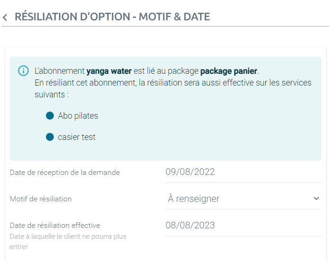Viewport: 331px width, 261px height.
Task: Click the Abo pilates list item
Action: tap(78, 116)
